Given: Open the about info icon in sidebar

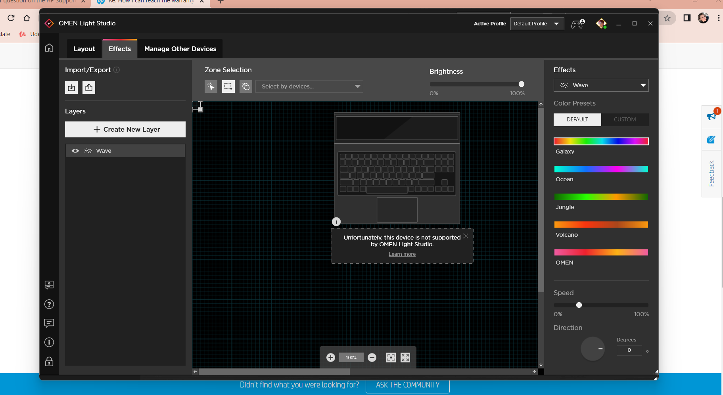Looking at the screenshot, I should tap(49, 342).
